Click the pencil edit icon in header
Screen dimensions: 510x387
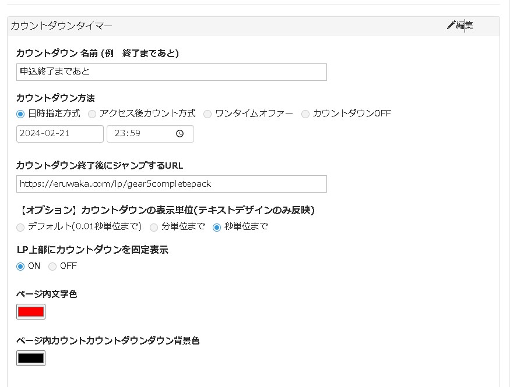click(451, 25)
